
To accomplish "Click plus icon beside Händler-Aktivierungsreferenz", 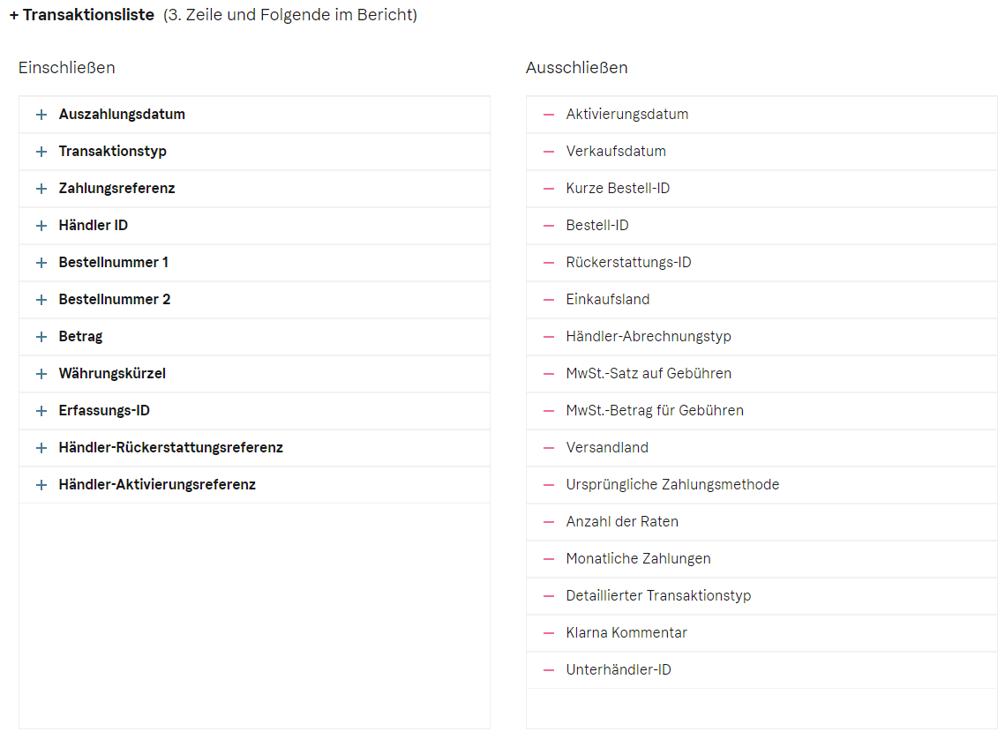I will click(41, 485).
